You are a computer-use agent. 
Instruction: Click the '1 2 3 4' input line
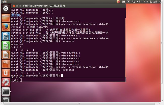(16, 47)
